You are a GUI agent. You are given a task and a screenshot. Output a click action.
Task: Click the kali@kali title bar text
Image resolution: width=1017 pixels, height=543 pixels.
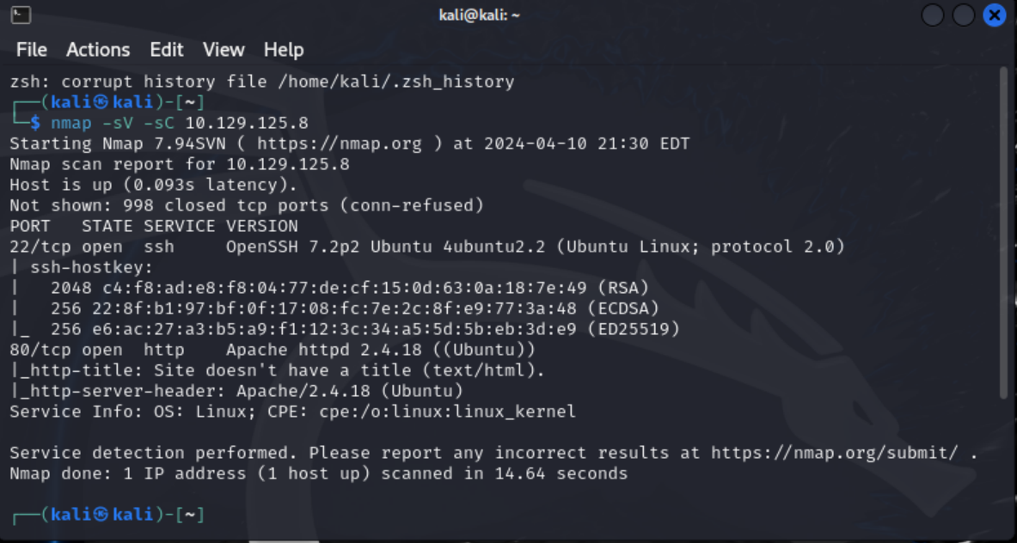(480, 15)
